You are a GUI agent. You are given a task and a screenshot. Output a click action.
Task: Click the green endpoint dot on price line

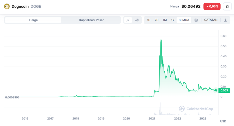(x=216, y=90)
